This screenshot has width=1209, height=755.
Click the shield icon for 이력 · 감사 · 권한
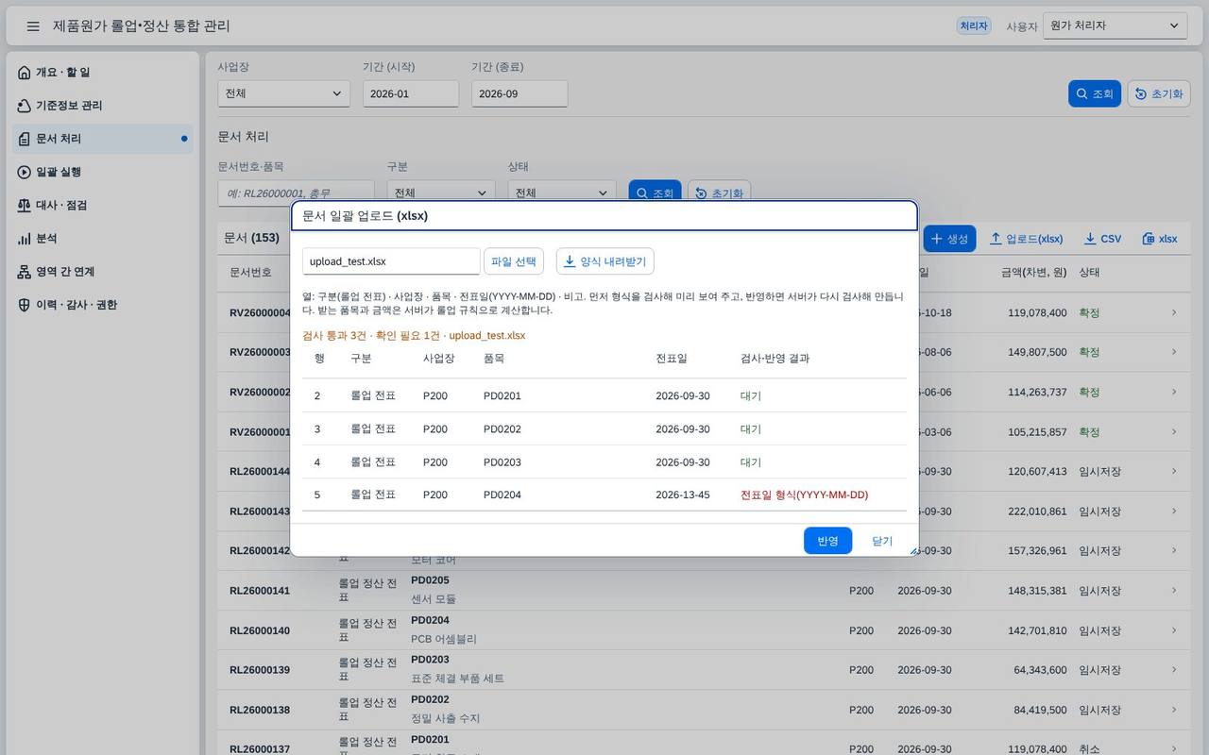coord(25,305)
